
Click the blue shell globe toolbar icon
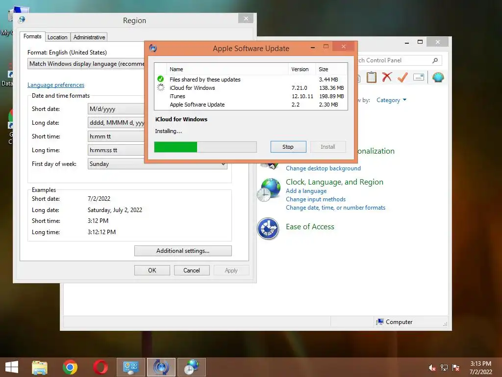(438, 77)
